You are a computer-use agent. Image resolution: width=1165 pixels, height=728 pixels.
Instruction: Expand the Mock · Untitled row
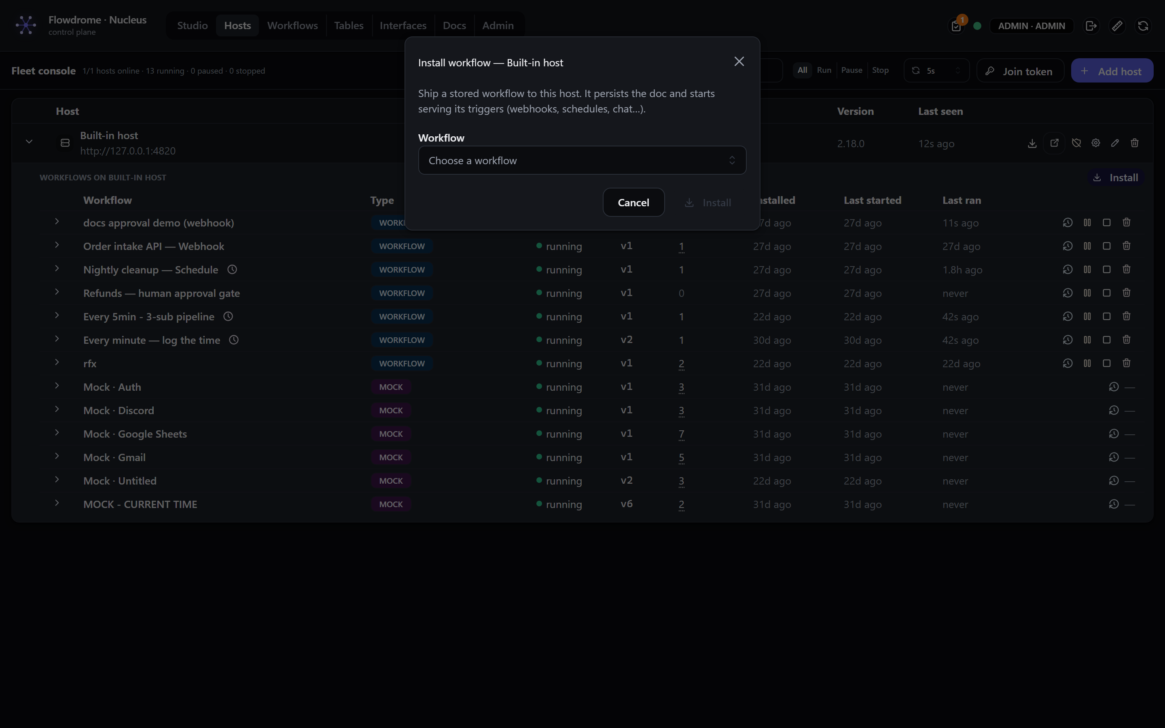(57, 480)
